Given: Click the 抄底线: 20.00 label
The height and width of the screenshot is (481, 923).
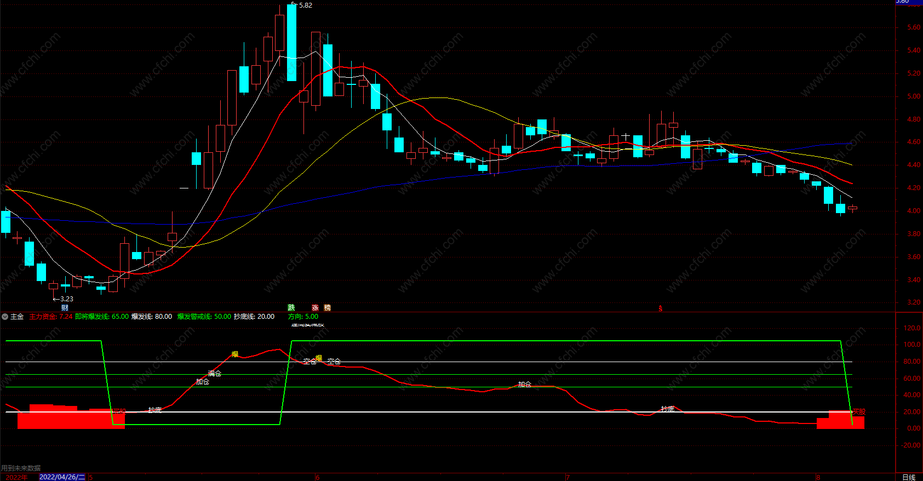Looking at the screenshot, I should (x=254, y=317).
